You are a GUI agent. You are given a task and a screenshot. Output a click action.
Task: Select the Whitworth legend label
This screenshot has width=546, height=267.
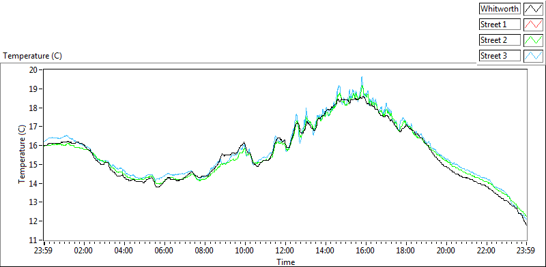tap(500, 9)
